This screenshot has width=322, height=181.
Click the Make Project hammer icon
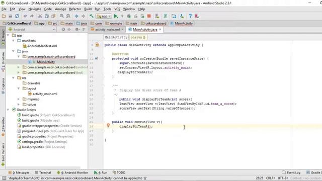tap(92, 16)
